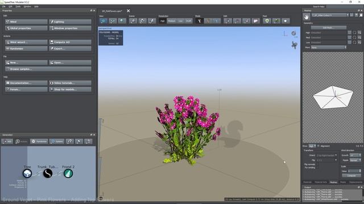Click the arrow icon in Post group
The image size is (364, 204).
(x=286, y=21)
